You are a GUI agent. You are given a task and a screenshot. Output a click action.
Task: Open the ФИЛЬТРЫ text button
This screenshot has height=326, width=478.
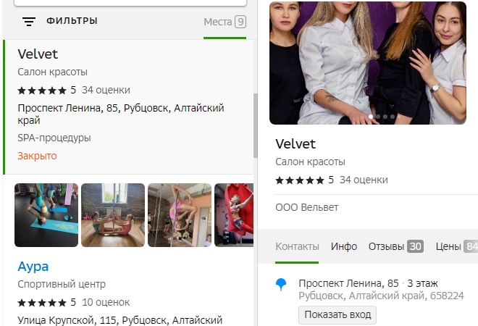click(72, 22)
